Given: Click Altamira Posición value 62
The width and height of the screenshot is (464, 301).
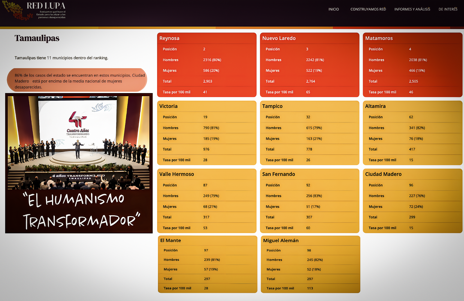Looking at the screenshot, I should click(x=411, y=117).
